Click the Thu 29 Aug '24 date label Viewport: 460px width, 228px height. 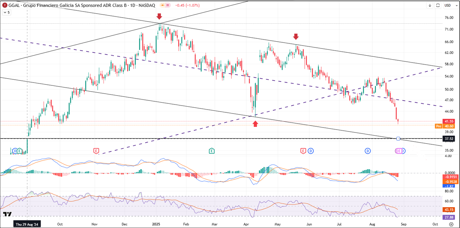[x=27, y=224]
